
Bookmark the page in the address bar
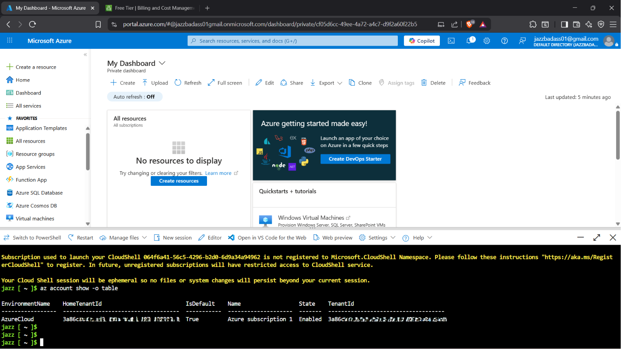(x=98, y=24)
